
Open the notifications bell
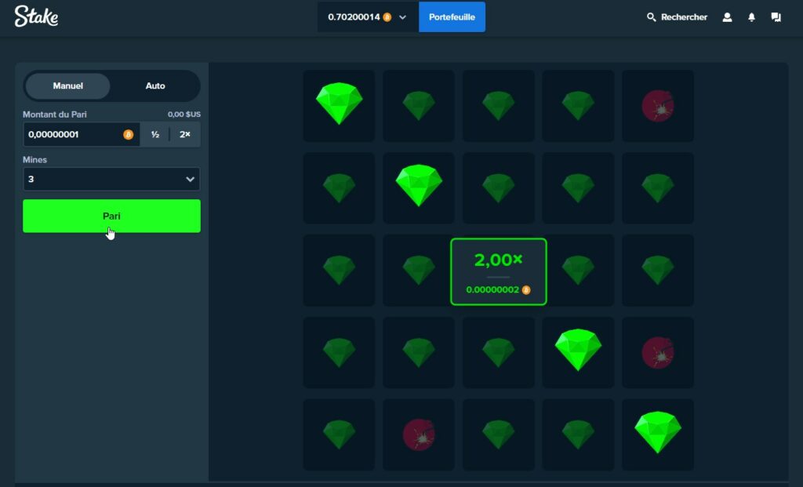click(x=751, y=17)
